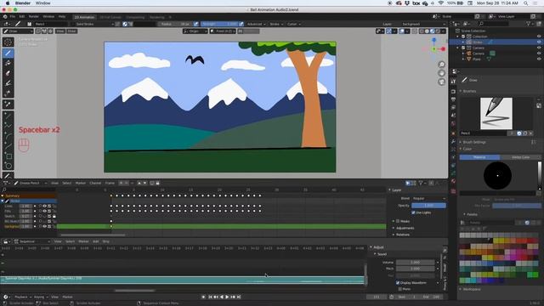Click the play animation button
Image resolution: width=544 pixels, height=306 pixels.
point(227,297)
